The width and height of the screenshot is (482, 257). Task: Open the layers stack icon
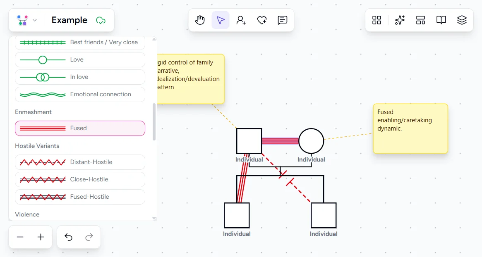pyautogui.click(x=462, y=20)
